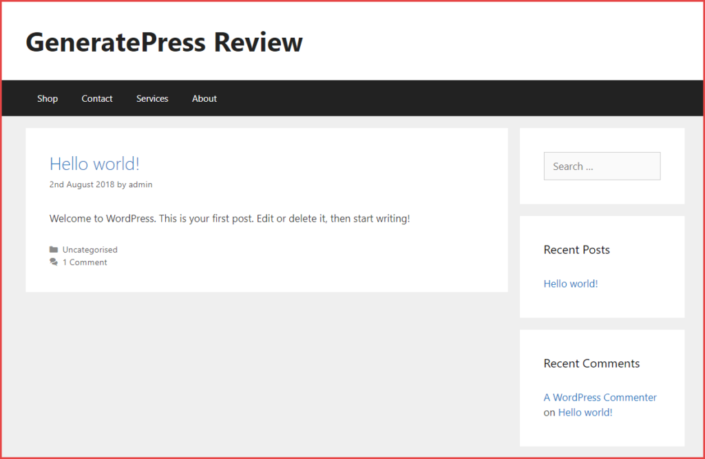705x459 pixels.
Task: Open Hello world! under Recent Comments
Action: pos(585,412)
